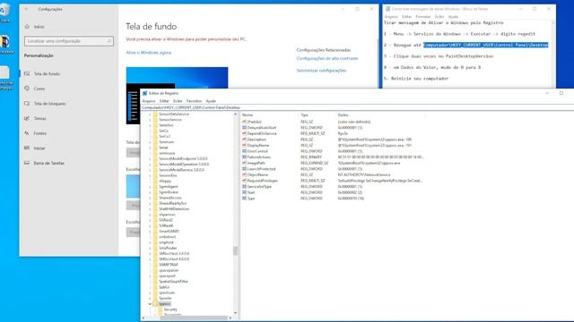The image size is (574, 322).
Task: Click the DependOnService value icon
Action: point(244,133)
